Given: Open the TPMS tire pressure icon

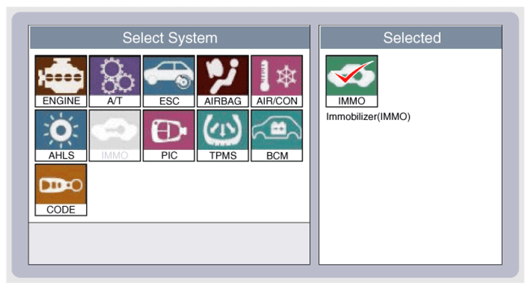Looking at the screenshot, I should click(x=223, y=135).
